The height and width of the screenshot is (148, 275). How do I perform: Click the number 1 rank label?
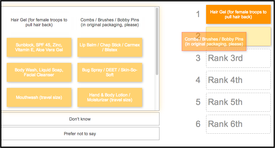(198, 14)
